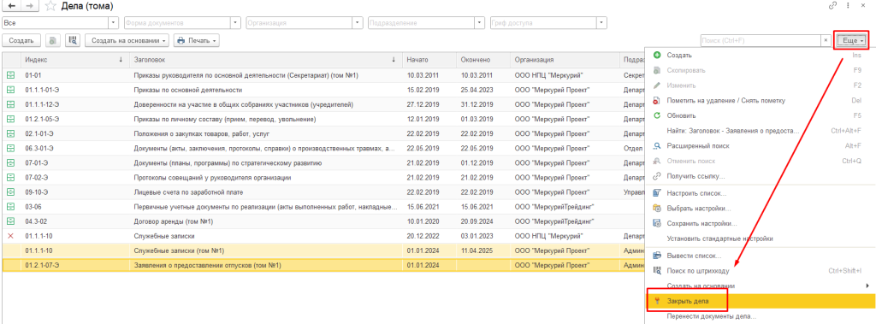This screenshot has height=324, width=876.
Task: Click the Создать toolbar button
Action: tap(21, 40)
